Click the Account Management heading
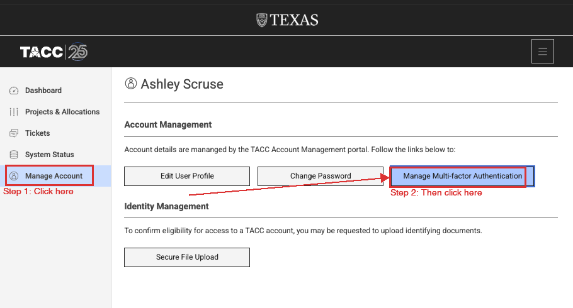This screenshot has width=573, height=308. click(167, 125)
